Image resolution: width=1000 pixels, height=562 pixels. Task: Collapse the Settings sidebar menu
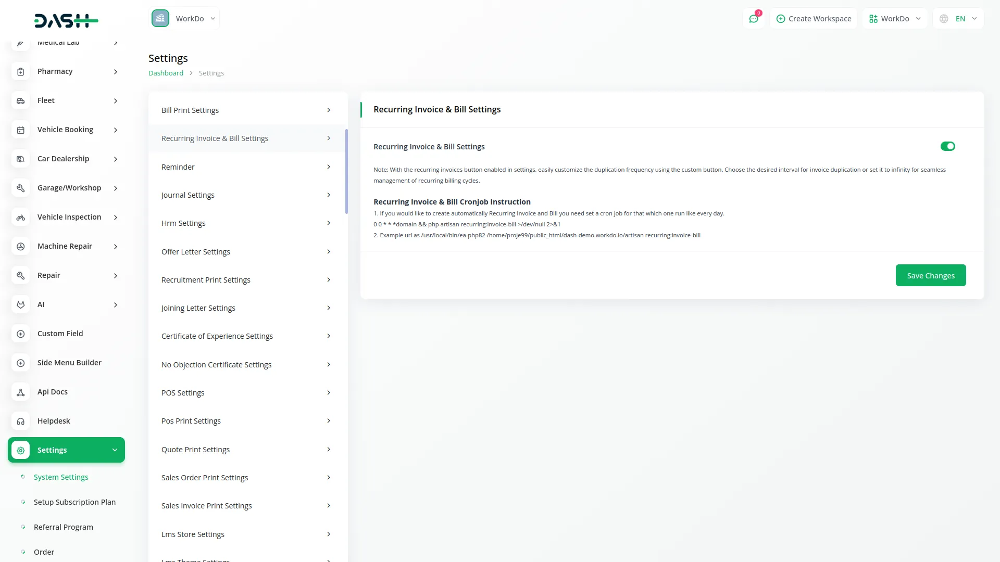coord(115,450)
